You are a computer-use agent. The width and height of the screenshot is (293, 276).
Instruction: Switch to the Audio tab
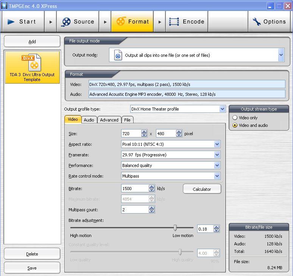[89, 120]
